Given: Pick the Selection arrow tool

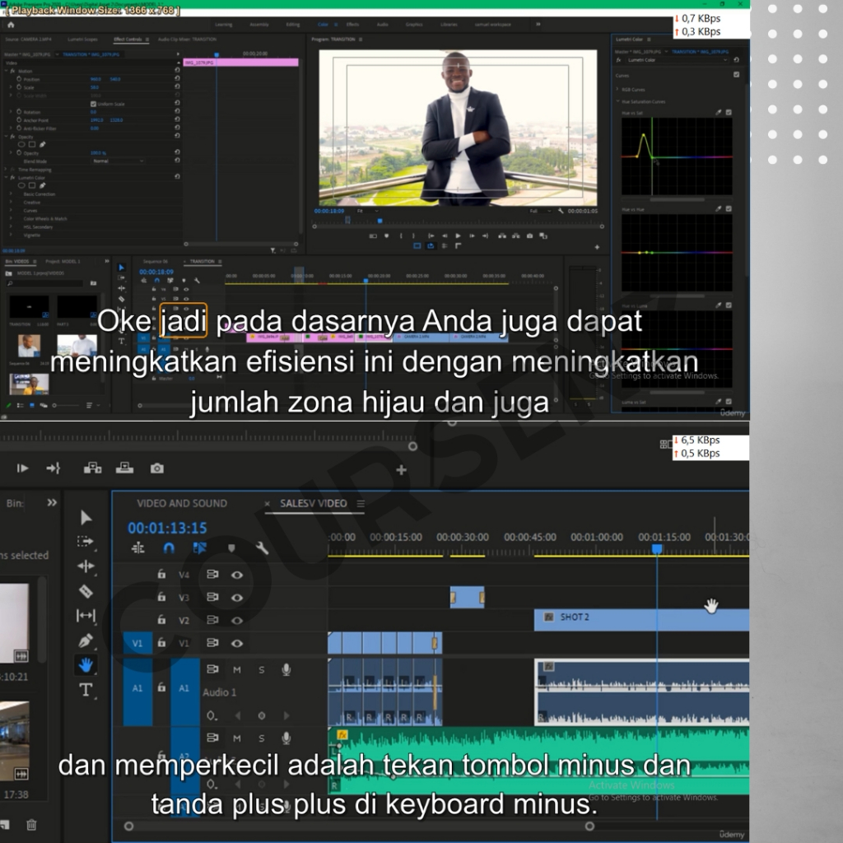Looking at the screenshot, I should [86, 517].
